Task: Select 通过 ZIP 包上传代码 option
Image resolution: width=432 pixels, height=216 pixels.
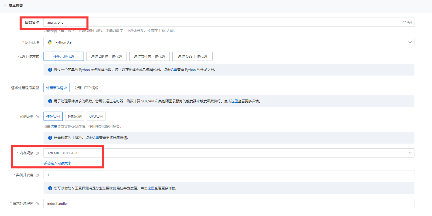Action: pyautogui.click(x=107, y=57)
